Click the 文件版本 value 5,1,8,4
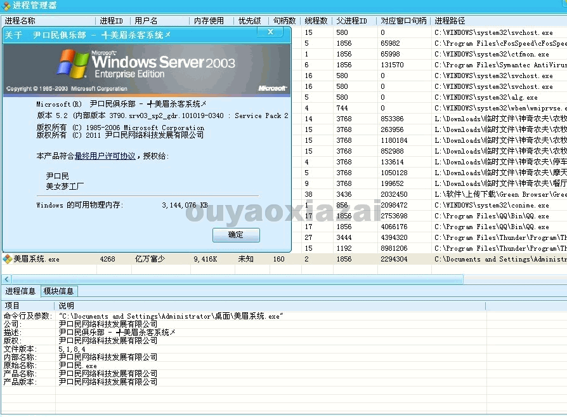This screenshot has width=567, height=417. click(x=72, y=349)
